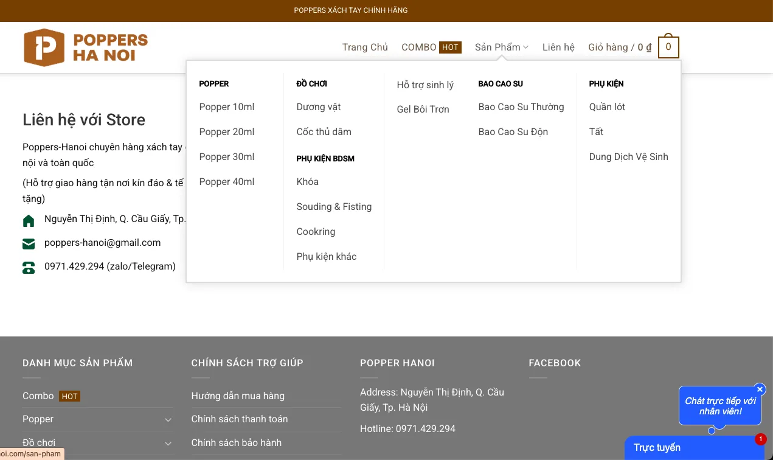Open the PHỤ KIỆN category heading

(606, 83)
